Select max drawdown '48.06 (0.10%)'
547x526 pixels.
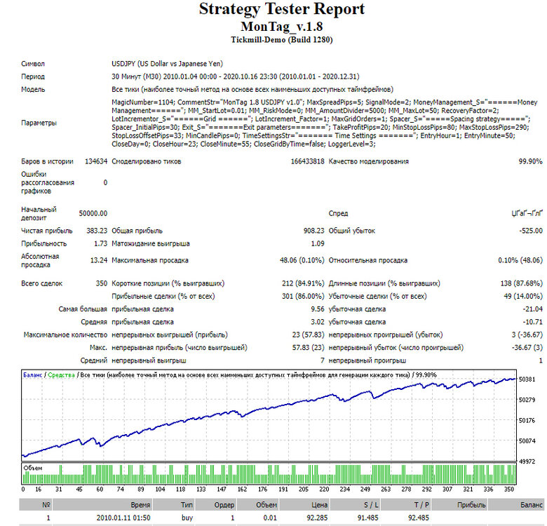point(302,261)
